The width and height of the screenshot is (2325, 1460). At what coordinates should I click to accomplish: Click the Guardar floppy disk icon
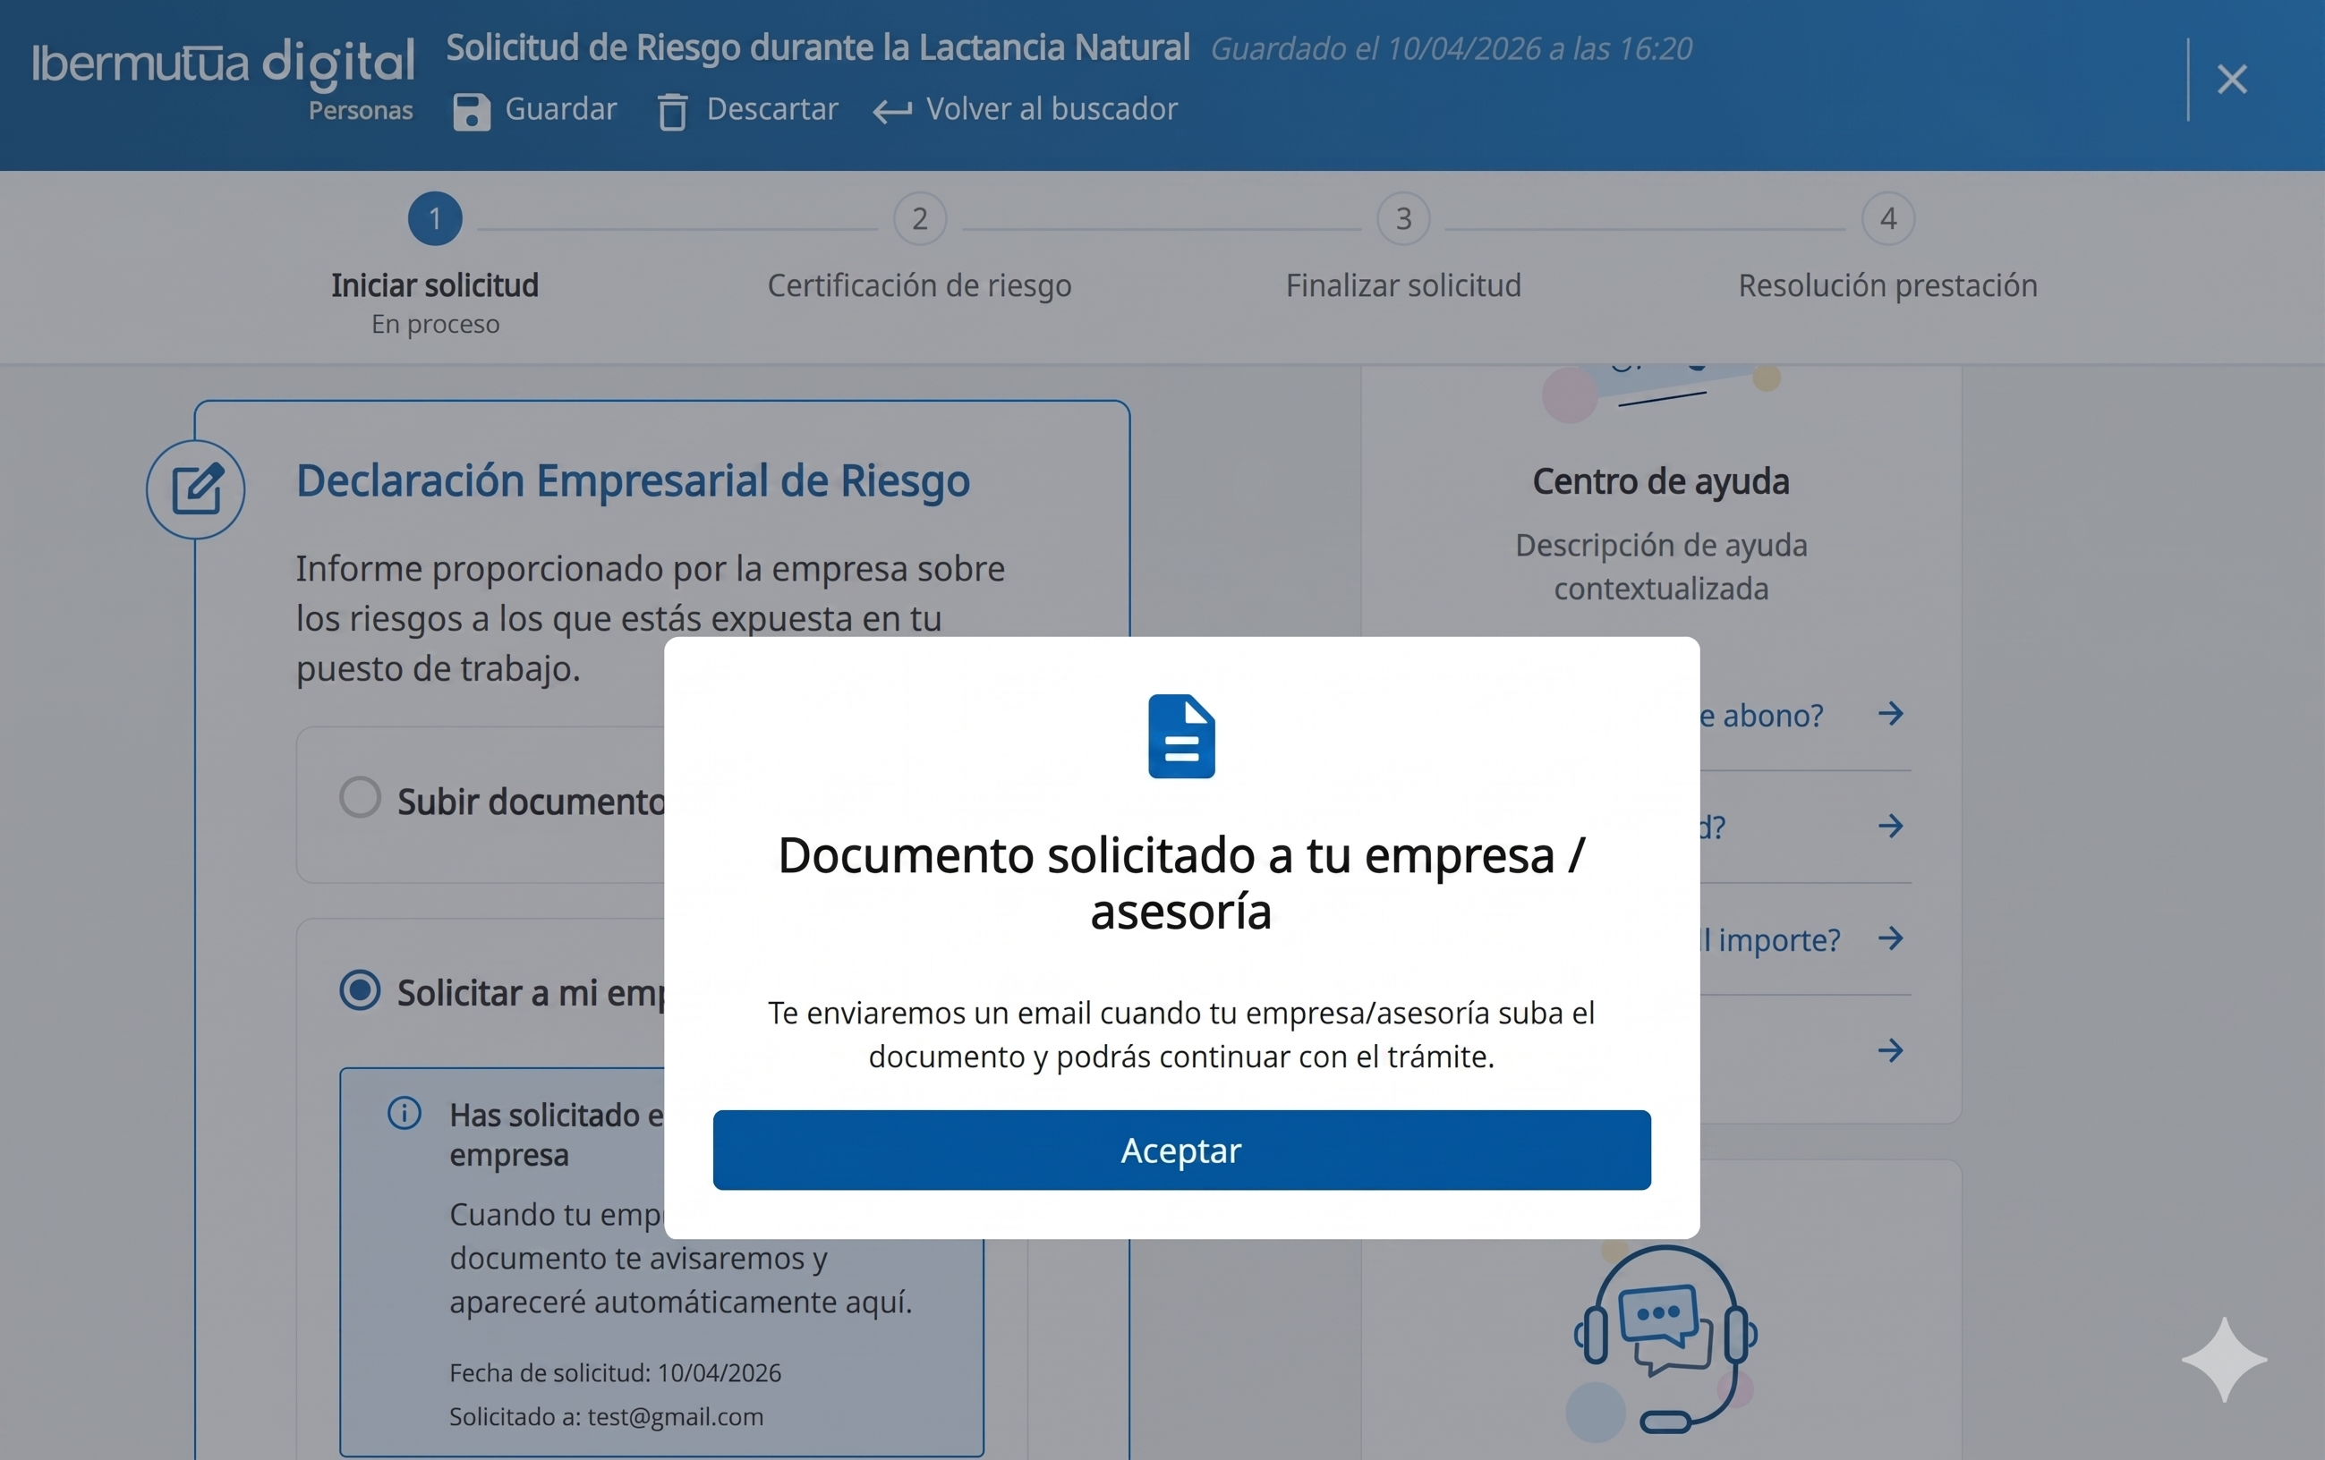(x=472, y=111)
